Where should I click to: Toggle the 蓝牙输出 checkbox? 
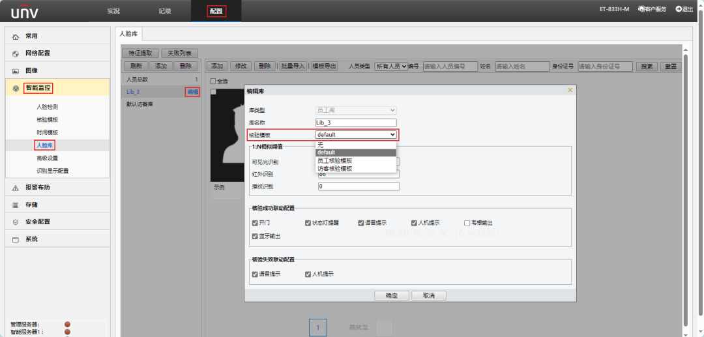pos(255,235)
